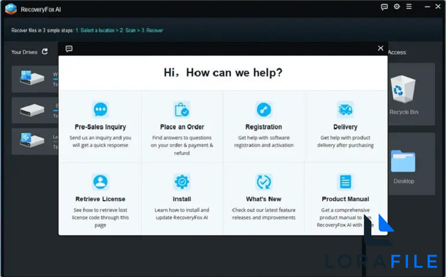The image size is (446, 277).
Task: Click '2. Scan' step text
Action: 128,31
